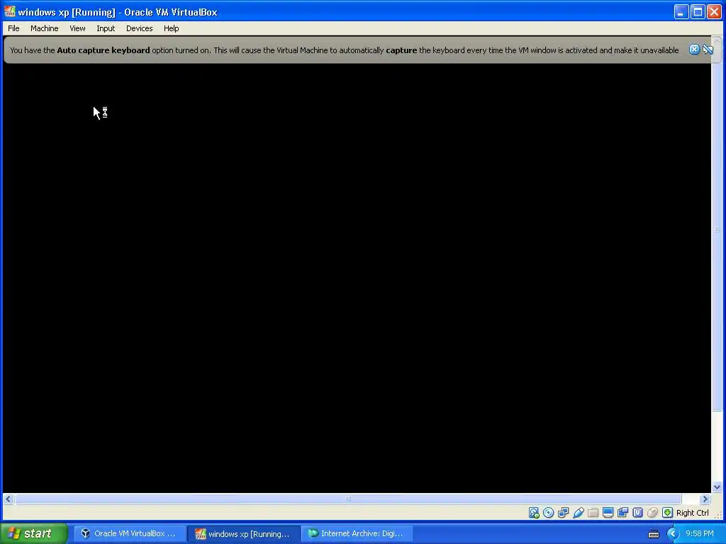726x544 pixels.
Task: Open the View menu
Action: point(77,28)
